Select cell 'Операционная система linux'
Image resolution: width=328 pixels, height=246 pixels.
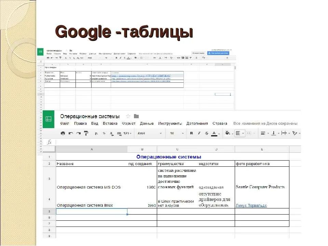92,199
